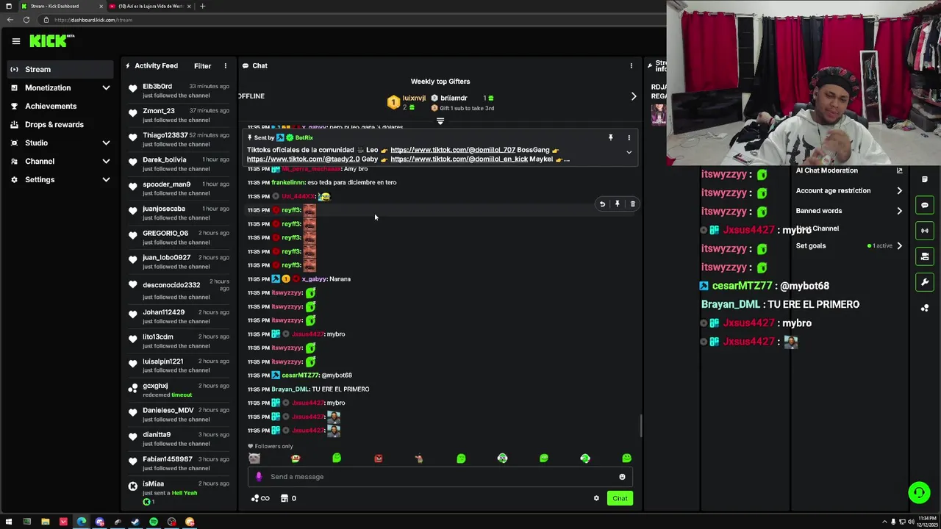Open Steam from the taskbar
This screenshot has width=941, height=529.
(135, 522)
